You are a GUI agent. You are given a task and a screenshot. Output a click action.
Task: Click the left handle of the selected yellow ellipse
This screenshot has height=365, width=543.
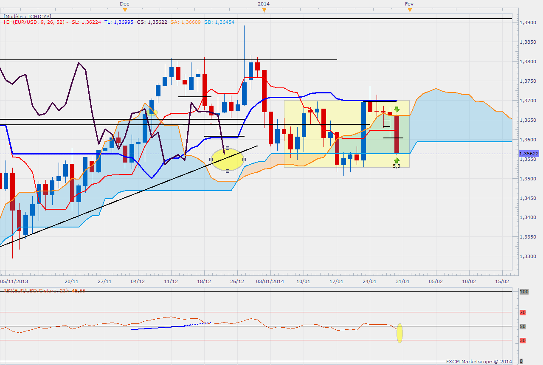(211, 159)
